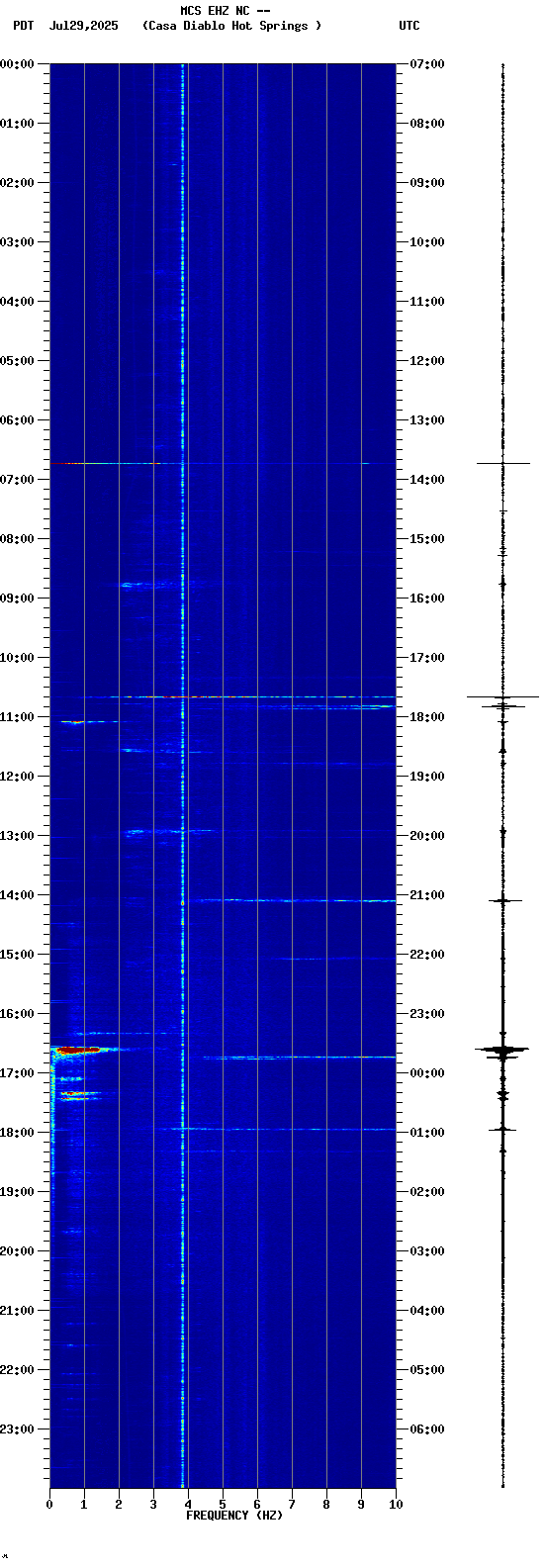Select the "PDT" timezone label
Viewport: 546px width, 1567px height.
click(x=23, y=26)
